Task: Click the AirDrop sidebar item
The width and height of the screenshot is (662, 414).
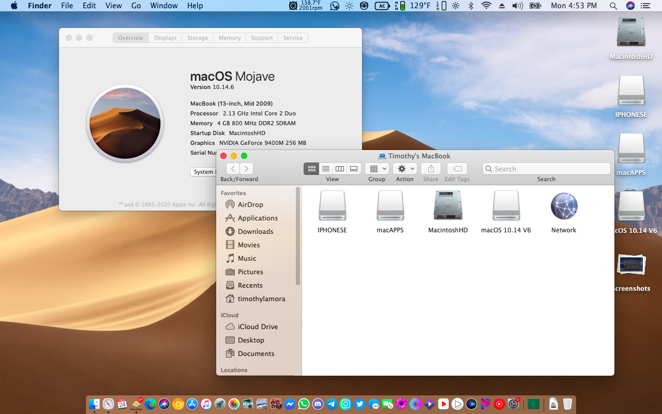Action: pos(250,204)
